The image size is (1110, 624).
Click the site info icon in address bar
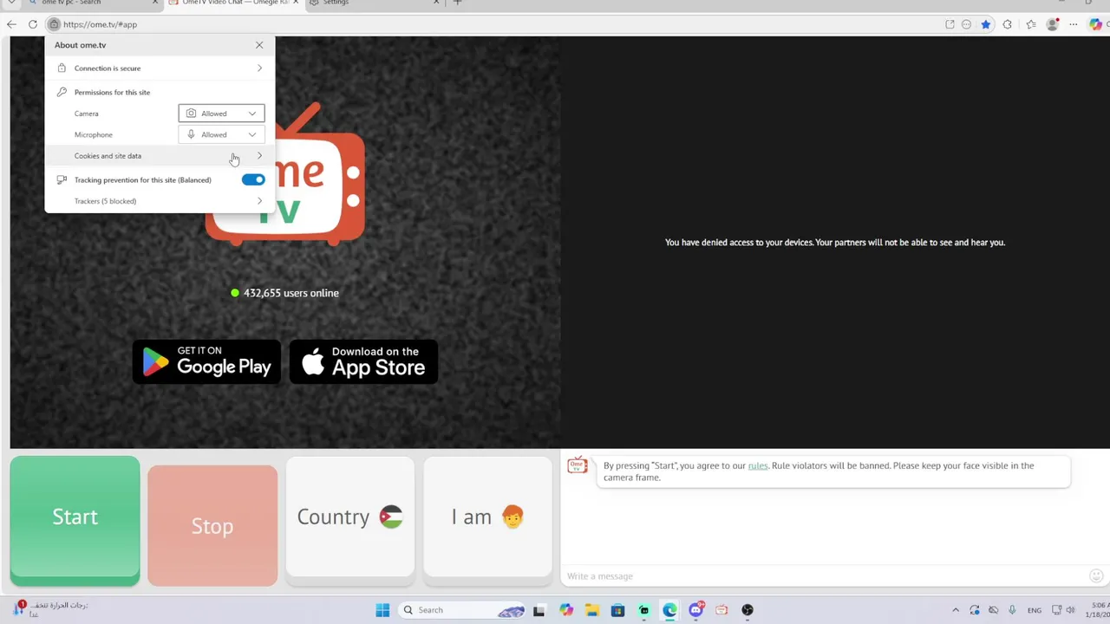(x=54, y=24)
